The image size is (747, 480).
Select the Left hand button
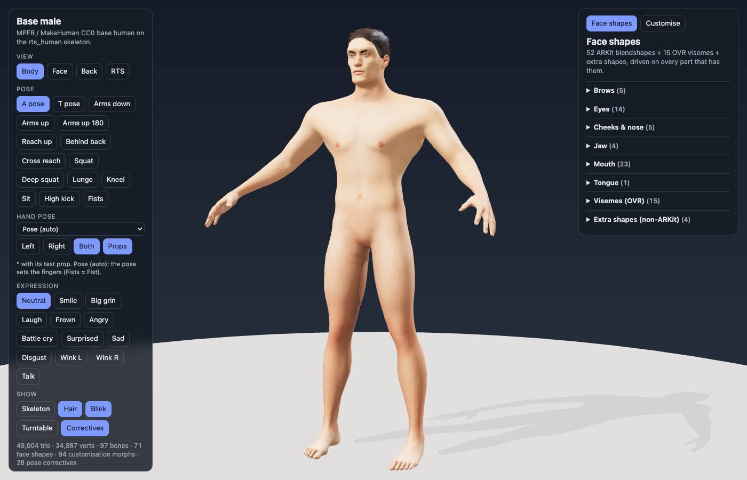coord(28,246)
